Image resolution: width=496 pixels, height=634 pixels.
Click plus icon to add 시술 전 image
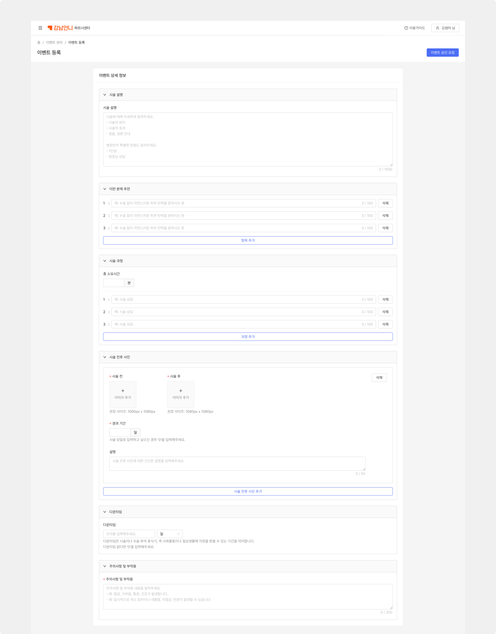[x=123, y=391]
